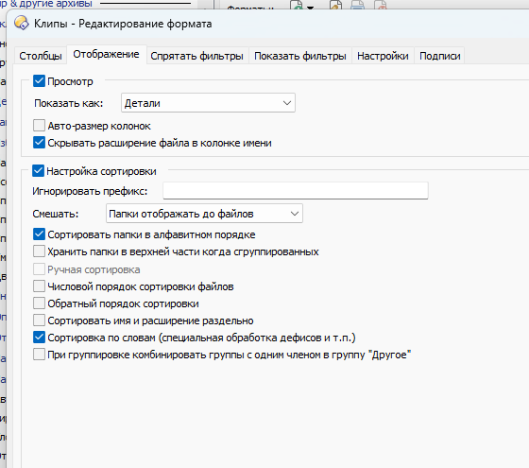Click the dropdown arrow beside green toolbar icon

click(311, 8)
